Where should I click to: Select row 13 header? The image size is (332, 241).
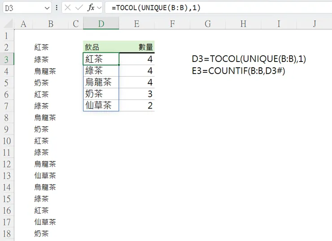(x=7, y=175)
